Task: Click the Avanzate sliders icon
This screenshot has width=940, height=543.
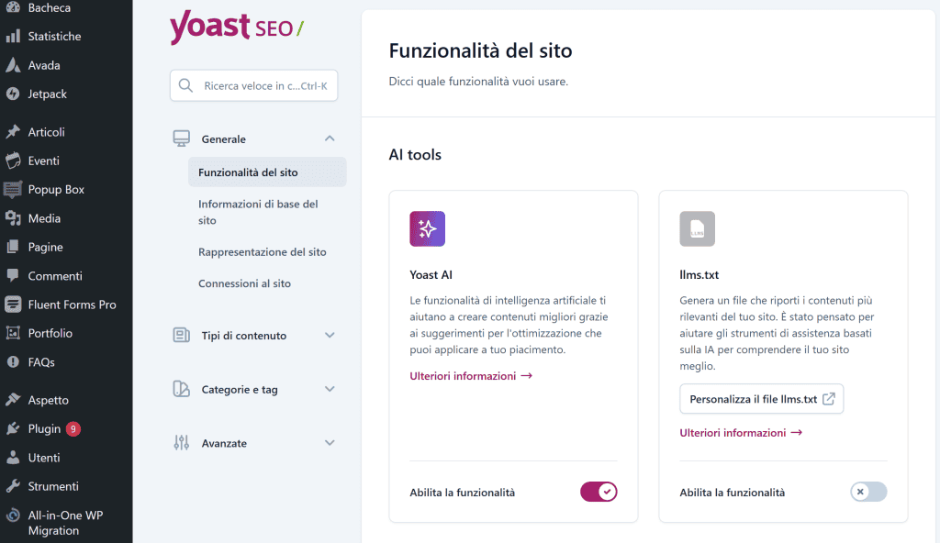Action: [x=181, y=443]
